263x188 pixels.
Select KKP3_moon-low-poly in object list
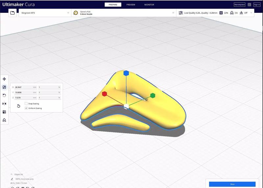click(x=24, y=179)
